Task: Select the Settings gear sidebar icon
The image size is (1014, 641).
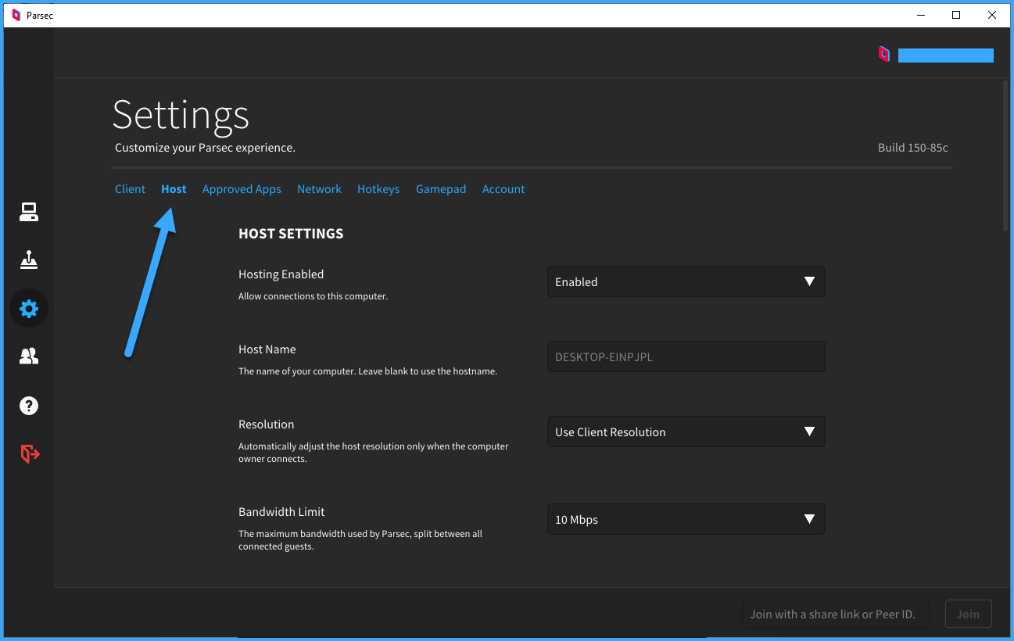Action: [x=29, y=309]
